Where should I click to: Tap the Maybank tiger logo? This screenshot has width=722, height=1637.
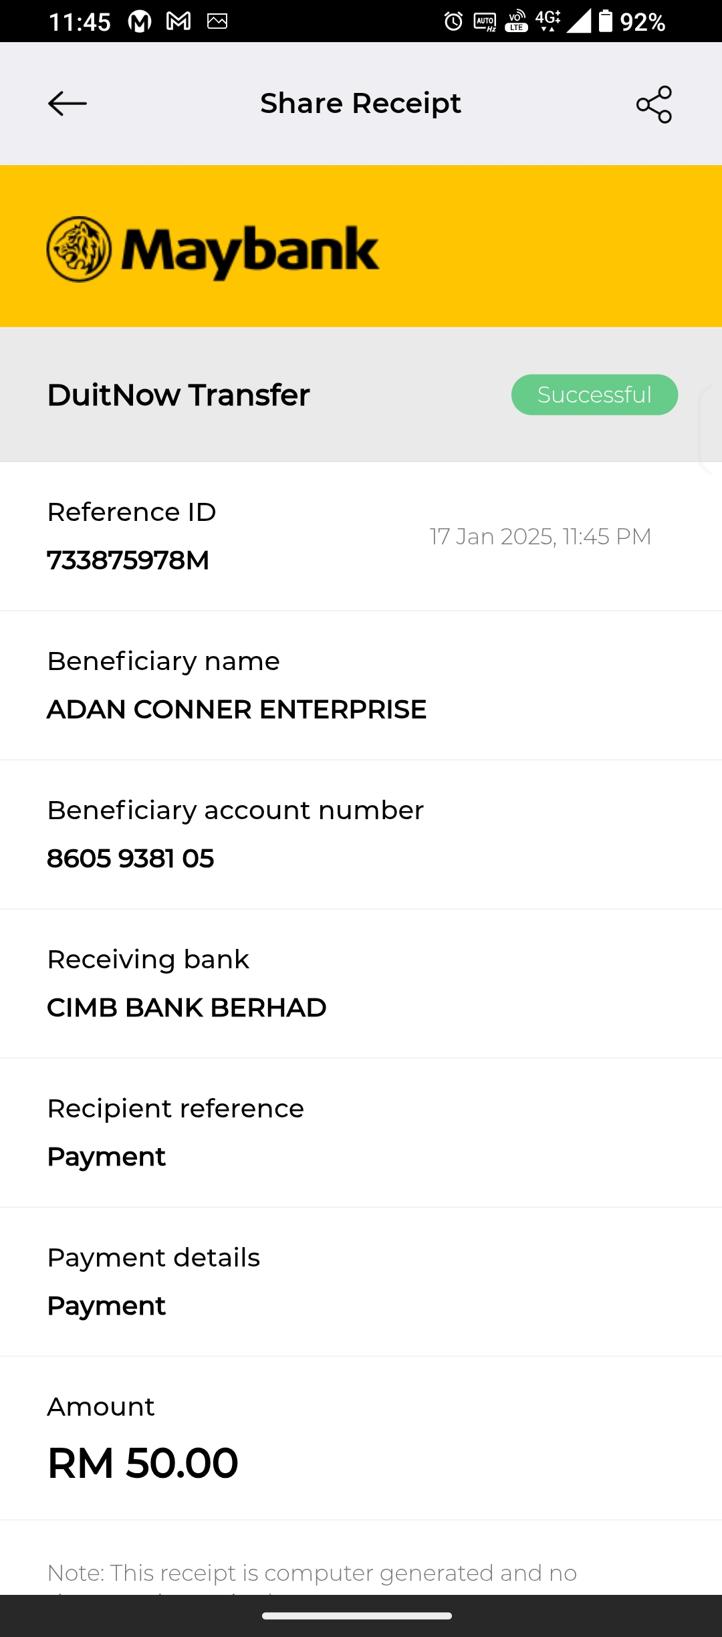tap(79, 249)
